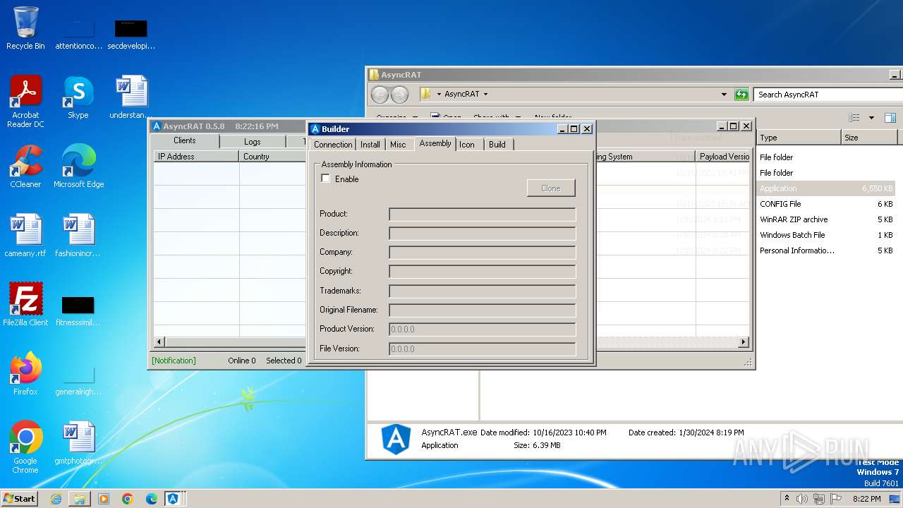Switch to the Connection tab in Builder
Image resolution: width=903 pixels, height=508 pixels.
(x=333, y=145)
